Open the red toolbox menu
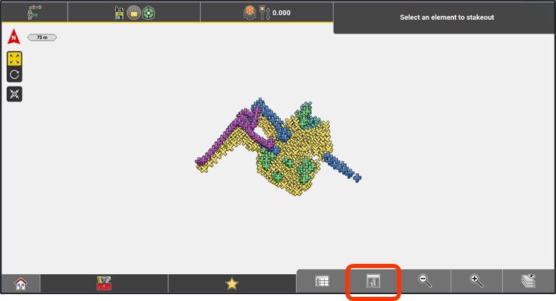556x301 pixels. click(x=104, y=283)
